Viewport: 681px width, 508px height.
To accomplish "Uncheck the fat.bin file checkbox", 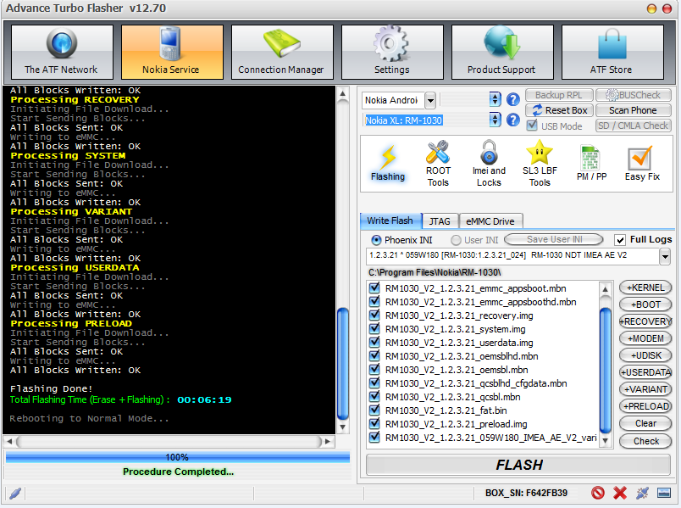I will [x=374, y=410].
